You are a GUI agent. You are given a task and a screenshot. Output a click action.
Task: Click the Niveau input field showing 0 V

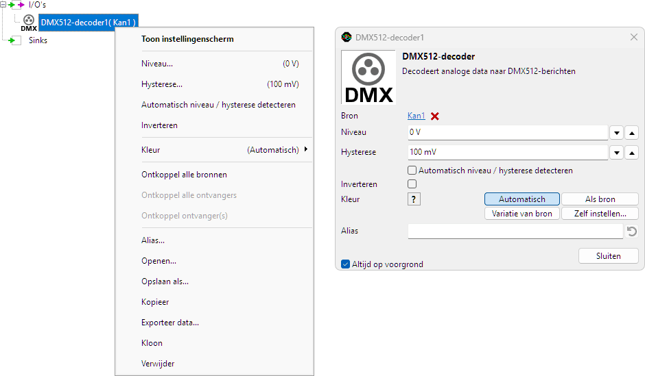point(508,133)
